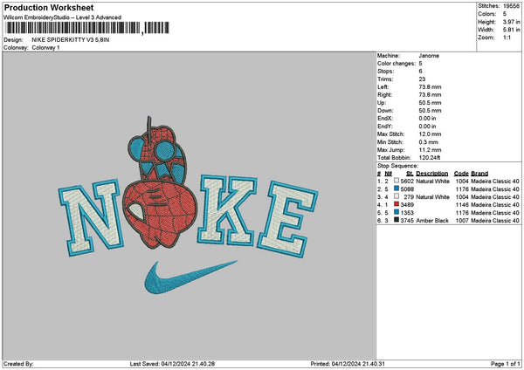Image resolution: width=524 pixels, height=370 pixels.
Task: Click the 'EndX:' label
Action: 385,119
